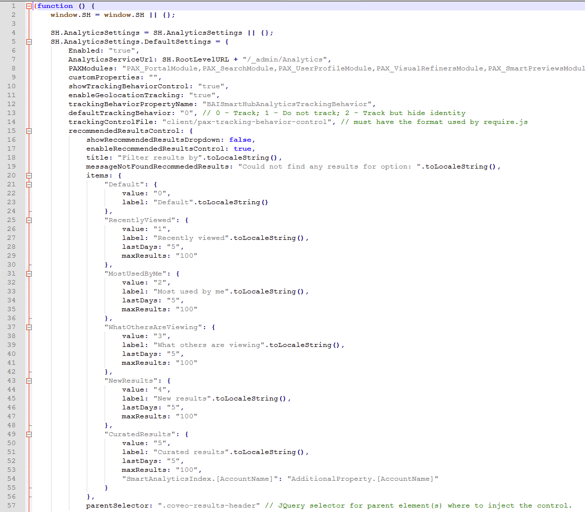Click the enableRecommendedResultsControl true value
This screenshot has width=585, height=512.
coord(242,149)
